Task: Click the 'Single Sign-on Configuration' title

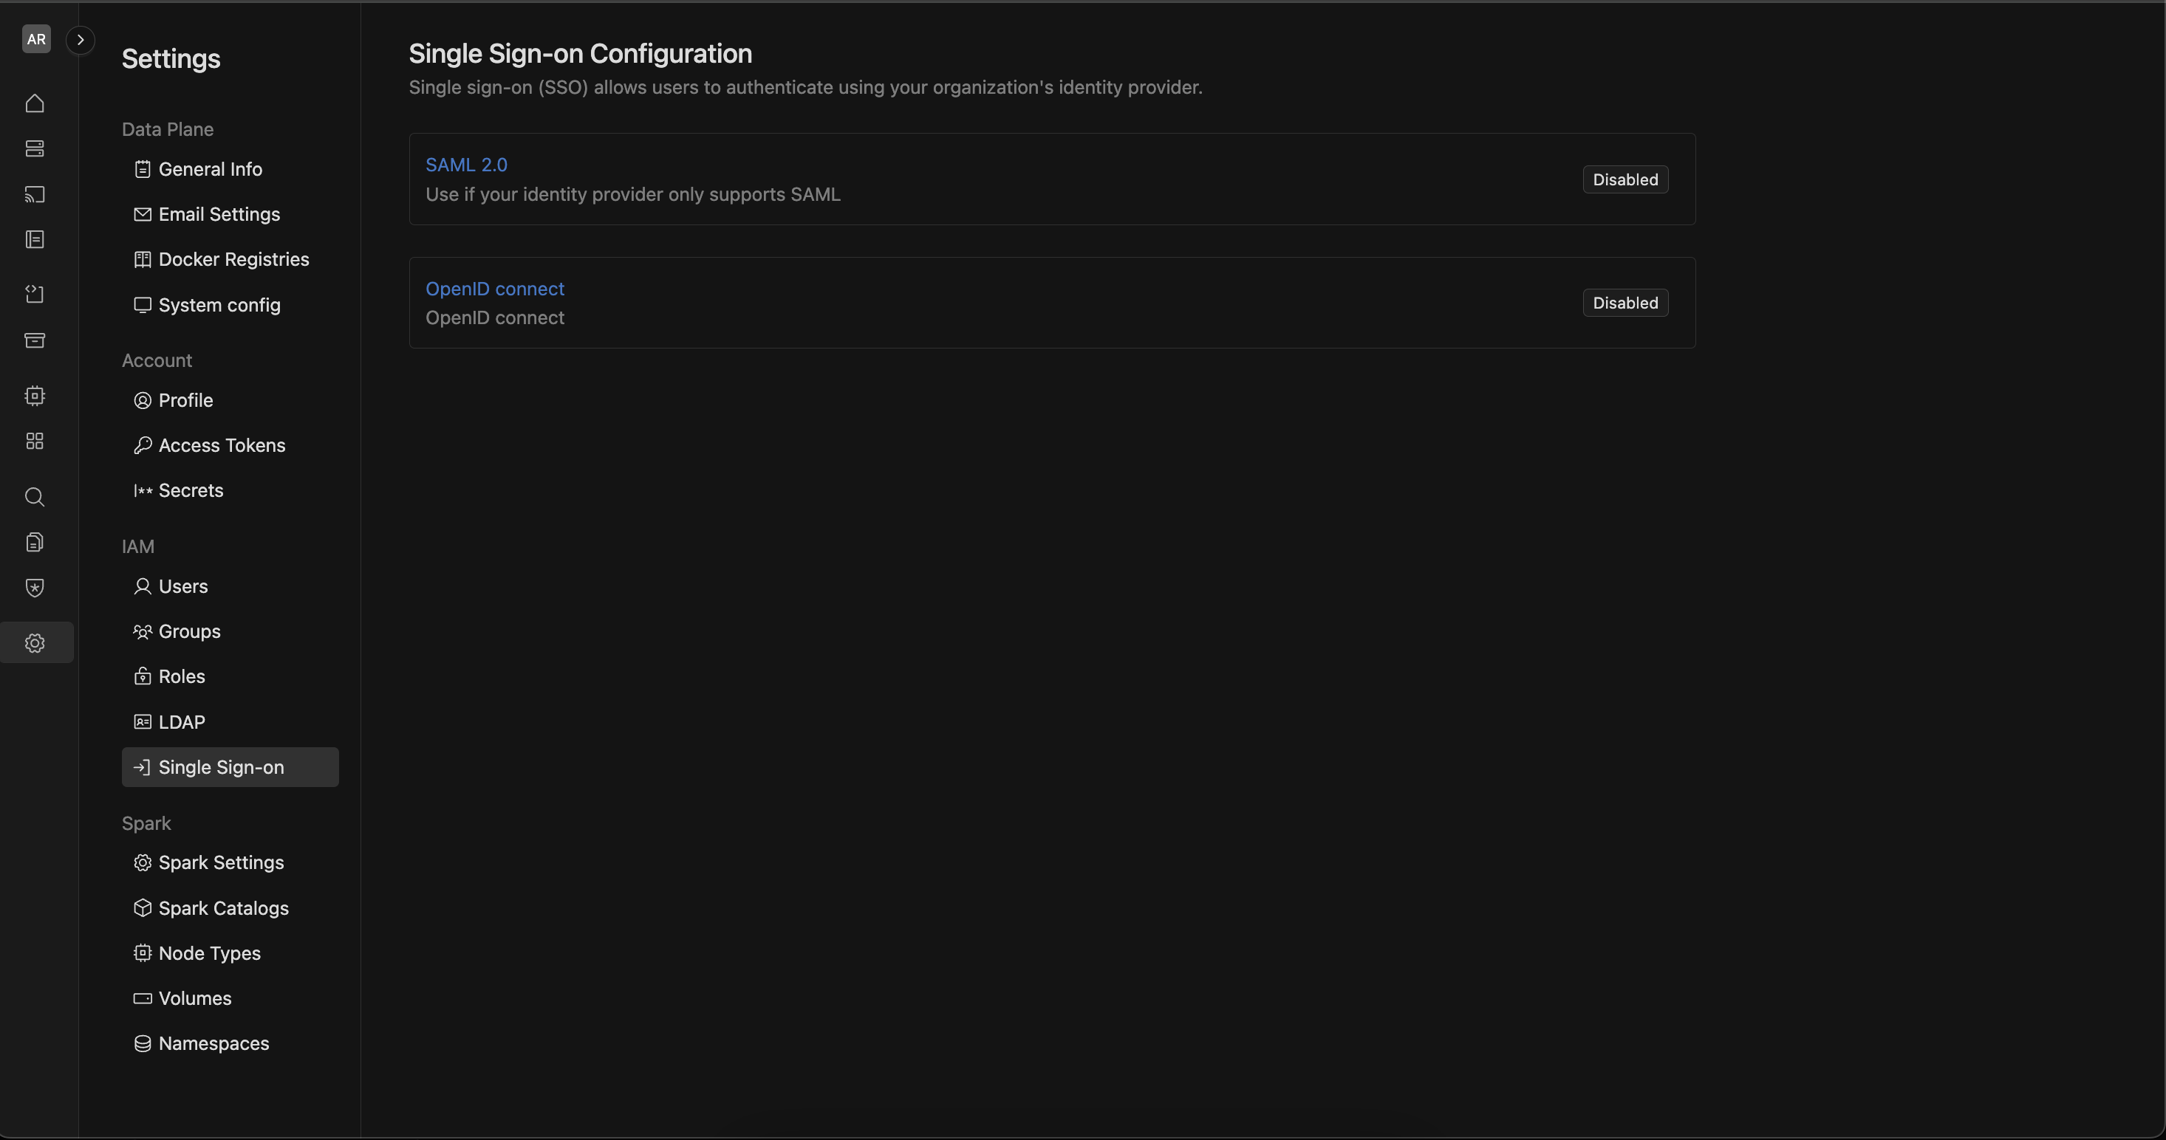Action: click(x=580, y=54)
